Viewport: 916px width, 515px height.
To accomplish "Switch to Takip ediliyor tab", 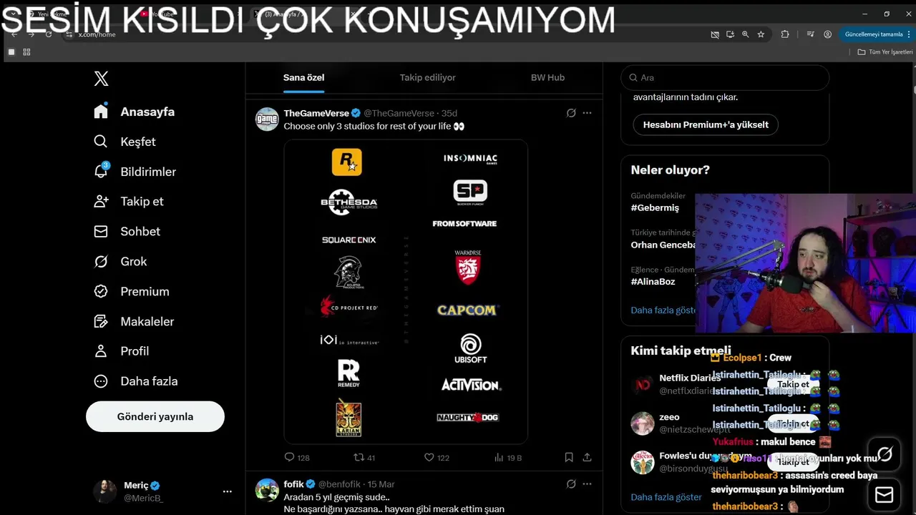I will point(427,77).
